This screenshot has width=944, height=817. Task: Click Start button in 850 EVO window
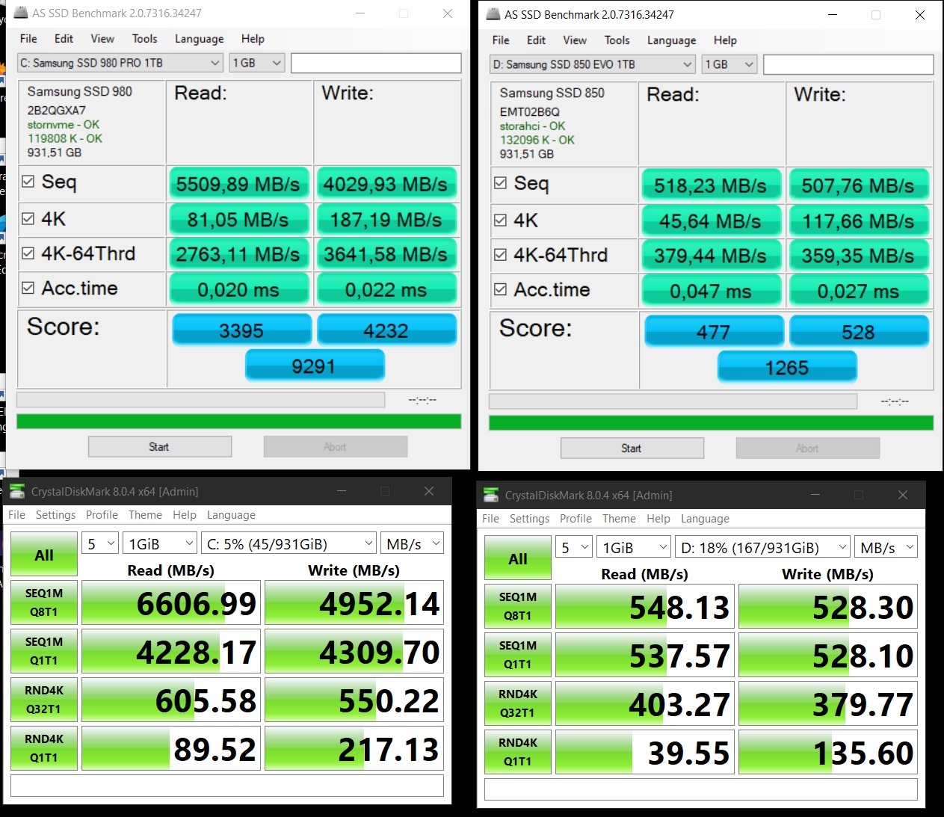(x=632, y=448)
